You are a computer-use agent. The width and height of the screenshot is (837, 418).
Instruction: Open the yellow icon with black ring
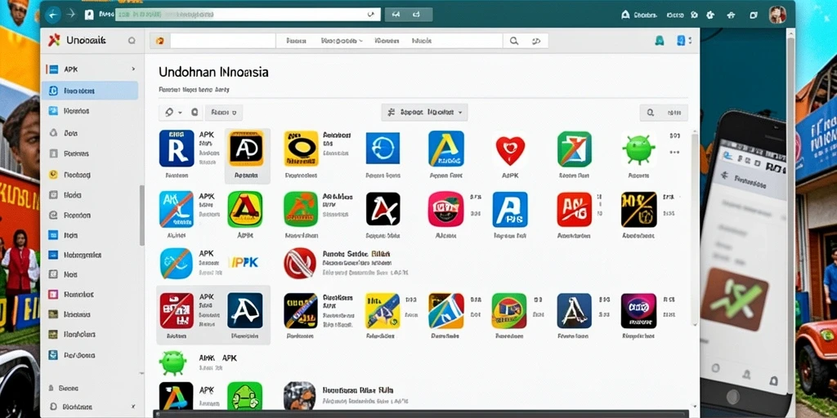click(x=301, y=149)
